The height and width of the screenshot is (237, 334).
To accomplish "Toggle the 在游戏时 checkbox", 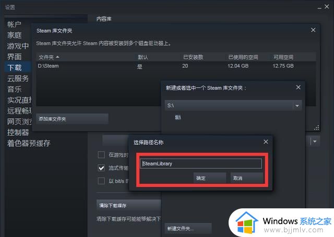I will (101, 155).
